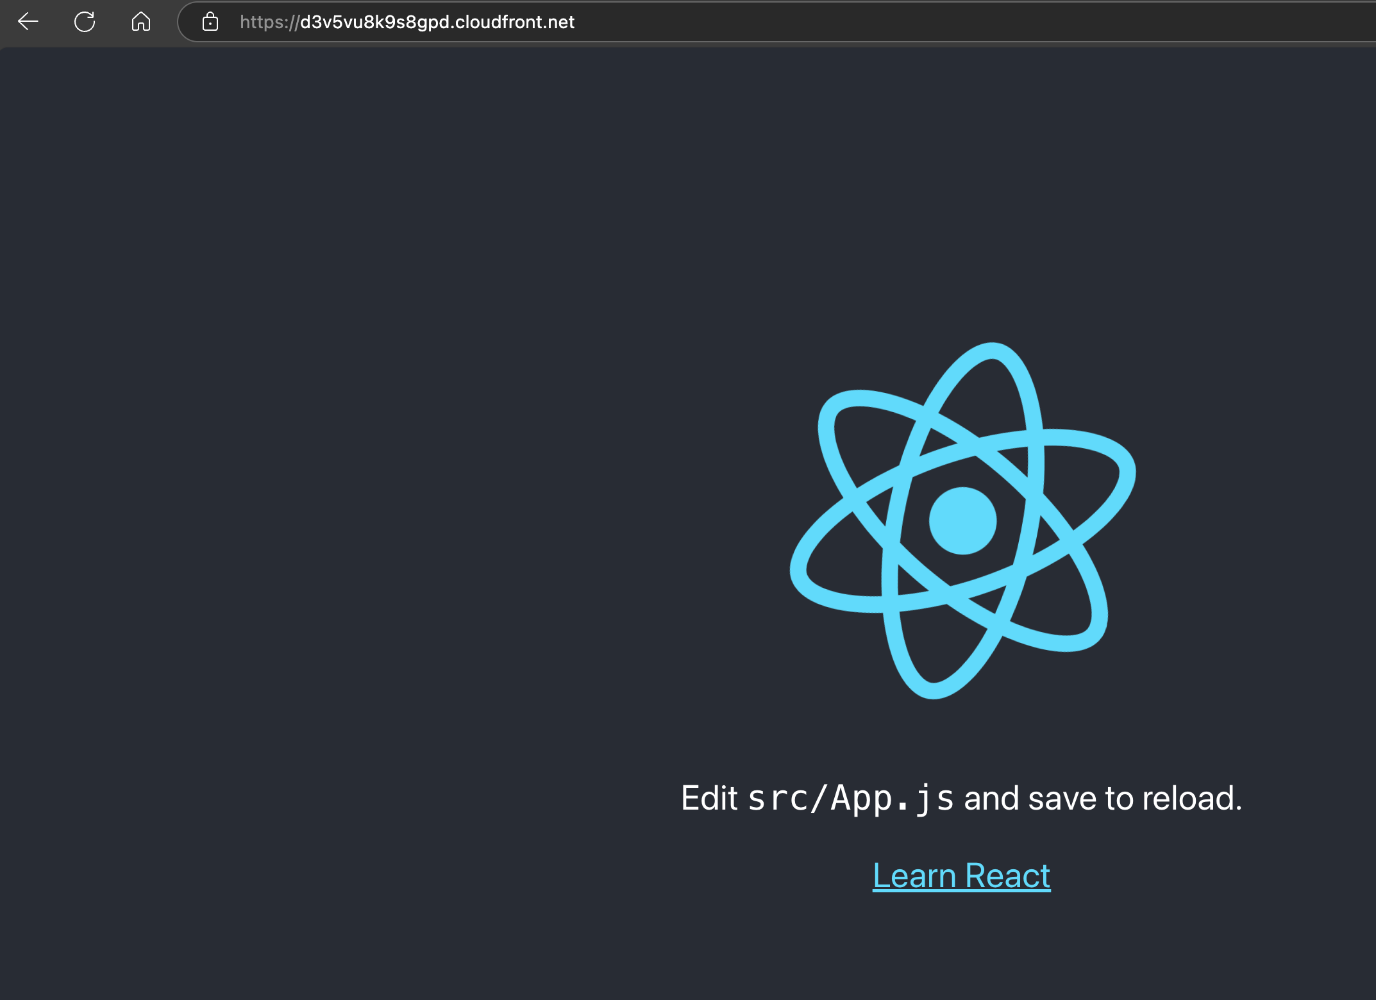The height and width of the screenshot is (1000, 1376).
Task: Open the browser home page icon
Action: click(141, 22)
